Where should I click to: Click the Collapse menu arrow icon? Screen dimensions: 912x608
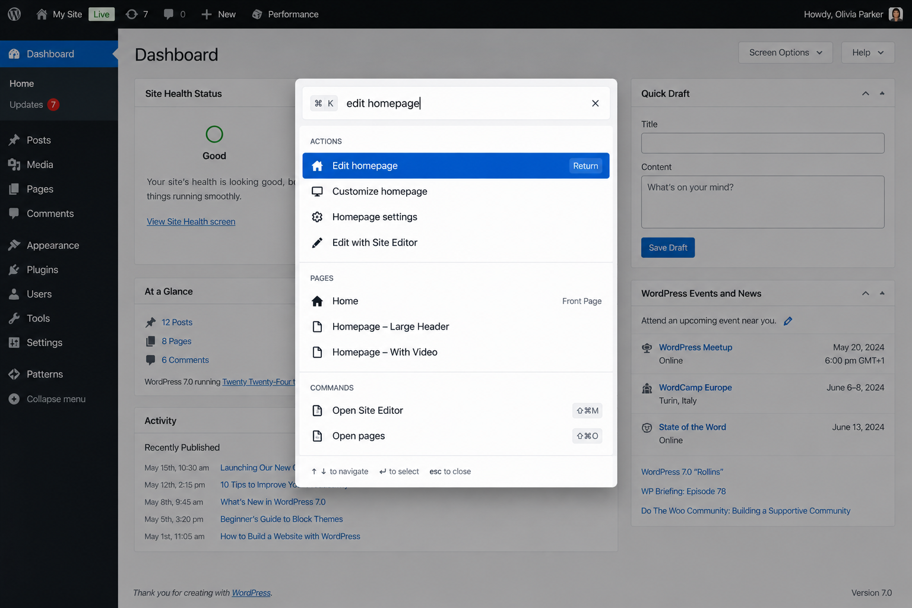pos(14,399)
